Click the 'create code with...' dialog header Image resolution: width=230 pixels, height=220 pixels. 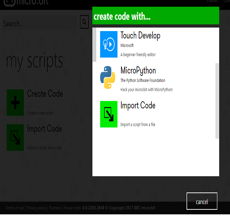pyautogui.click(x=156, y=16)
